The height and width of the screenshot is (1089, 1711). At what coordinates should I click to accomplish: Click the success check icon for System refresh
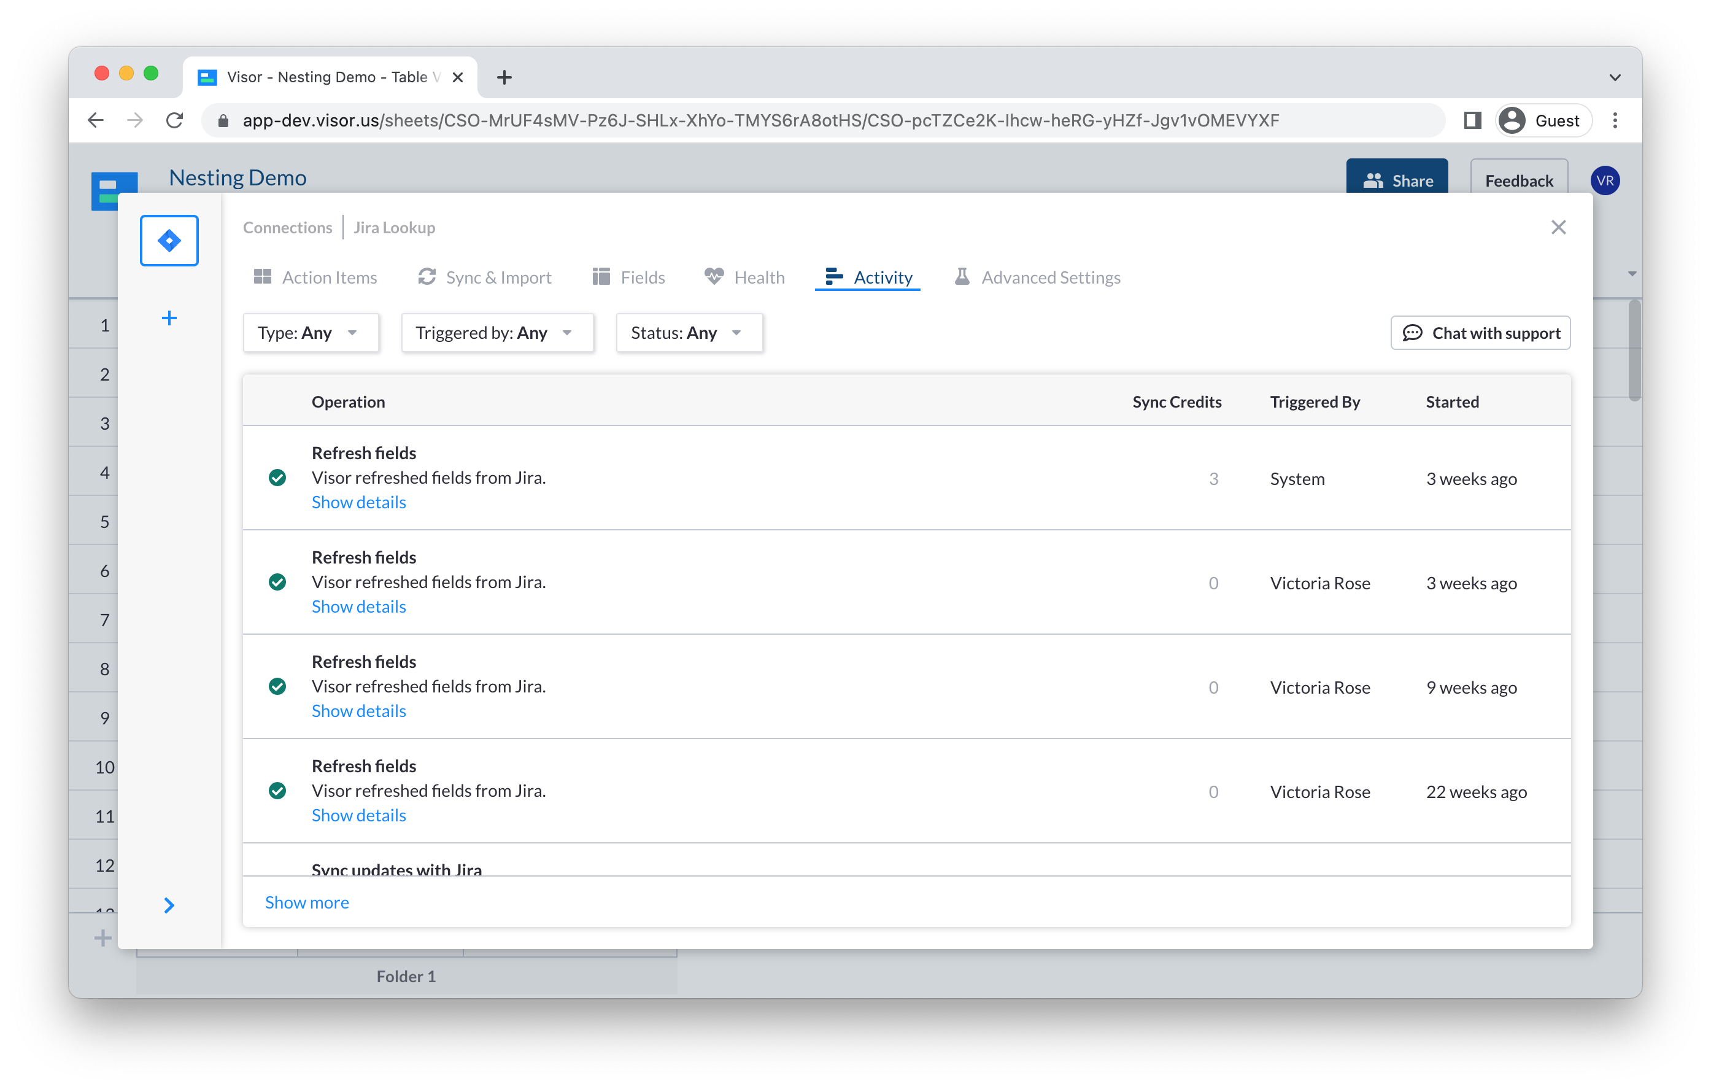tap(277, 478)
